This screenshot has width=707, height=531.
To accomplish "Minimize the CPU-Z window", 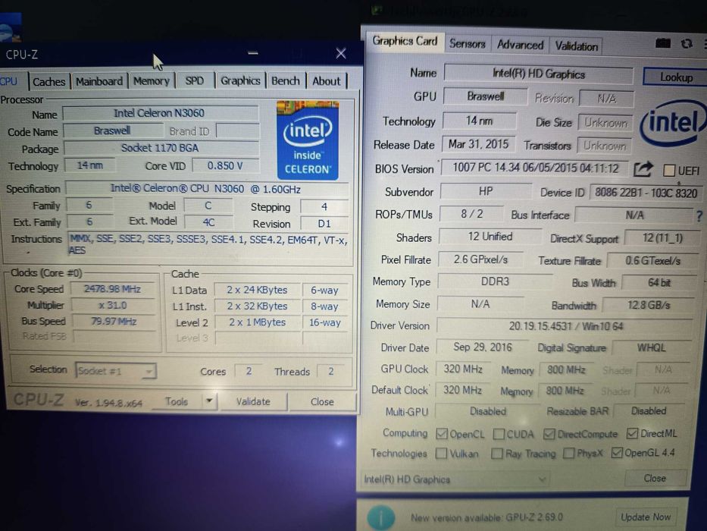I will click(x=253, y=53).
